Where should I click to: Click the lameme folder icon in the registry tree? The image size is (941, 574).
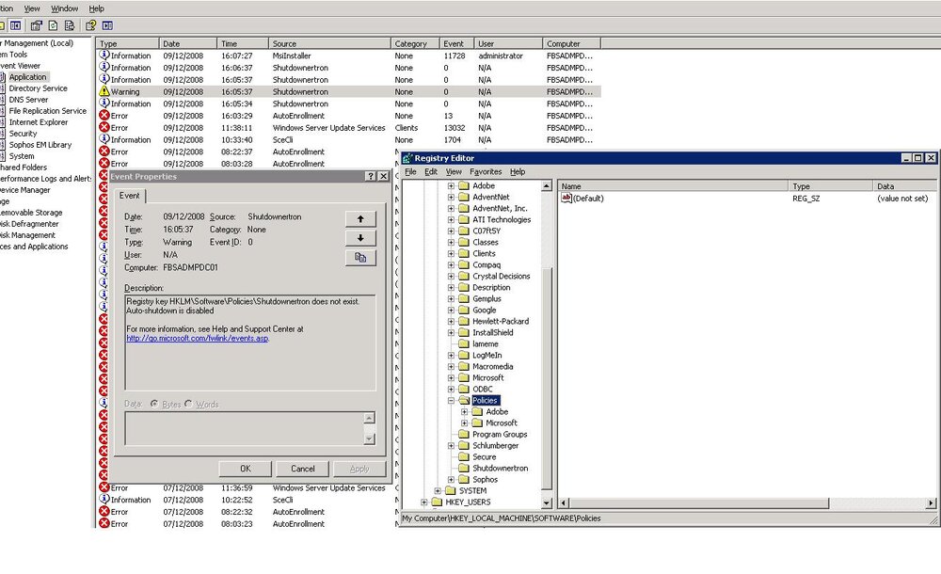point(464,343)
